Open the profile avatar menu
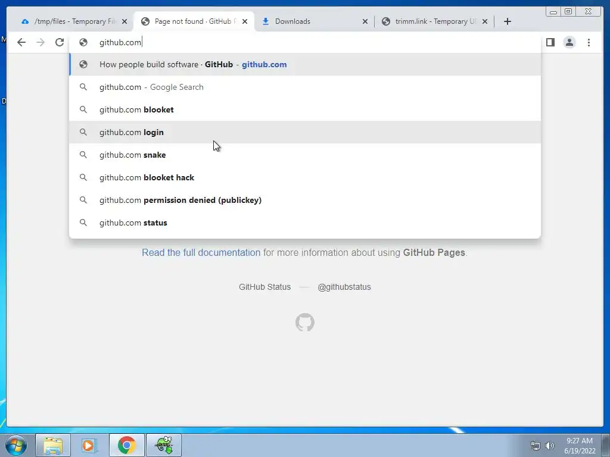This screenshot has width=610, height=457. 569,42
